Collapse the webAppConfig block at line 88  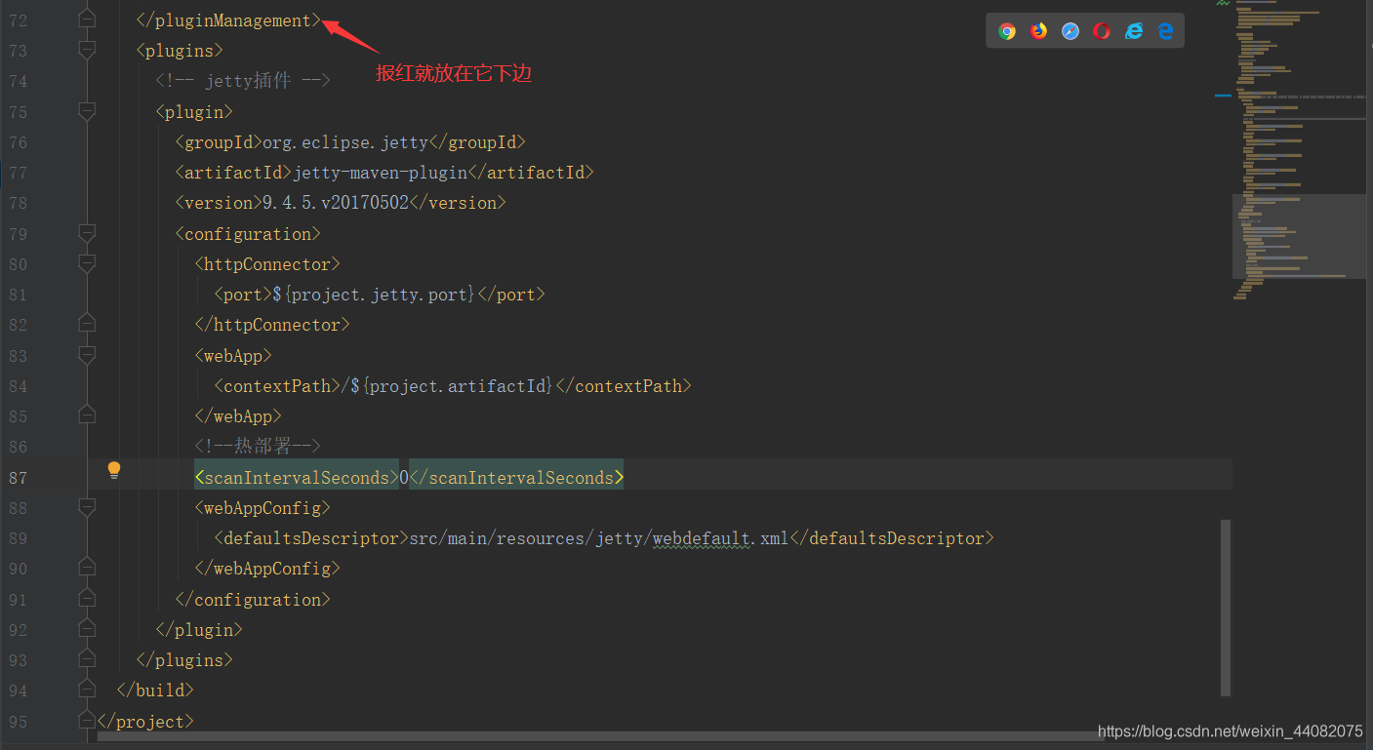click(x=86, y=507)
